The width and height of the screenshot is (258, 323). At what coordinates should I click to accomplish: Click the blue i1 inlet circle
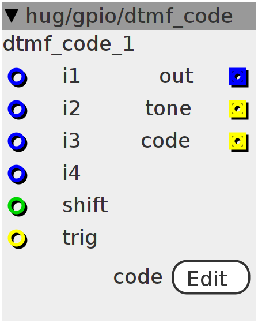[x=17, y=77]
